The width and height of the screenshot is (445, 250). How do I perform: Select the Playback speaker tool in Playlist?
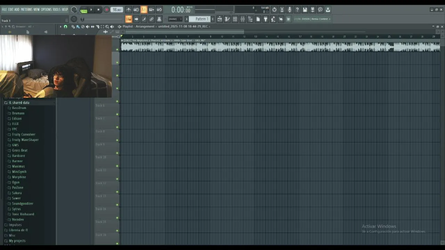point(112,26)
